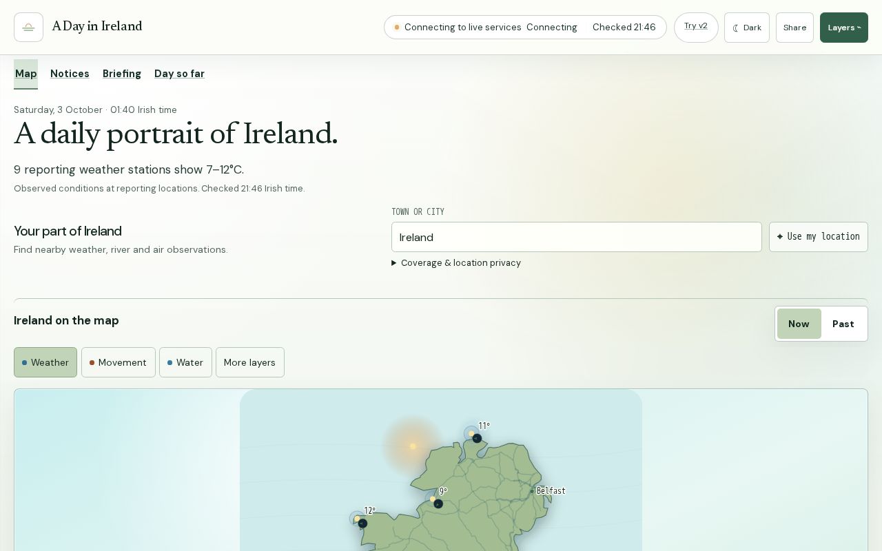Image resolution: width=882 pixels, height=551 pixels.
Task: Click the glowing sun marker on map
Action: (x=413, y=446)
